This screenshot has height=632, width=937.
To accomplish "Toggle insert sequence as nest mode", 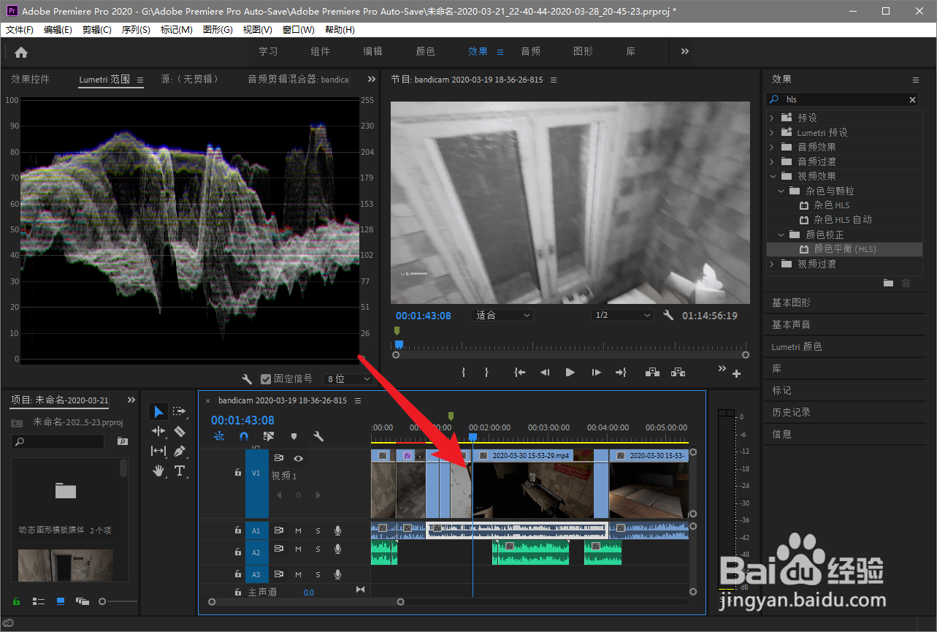I will tap(219, 436).
